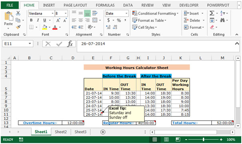The width and height of the screenshot is (242, 144).
Task: Apply Accounting dollar format
Action: [x=109, y=20]
